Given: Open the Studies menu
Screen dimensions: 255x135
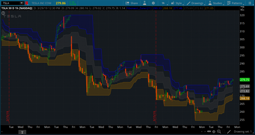Looking at the screenshot, I should (x=215, y=3).
